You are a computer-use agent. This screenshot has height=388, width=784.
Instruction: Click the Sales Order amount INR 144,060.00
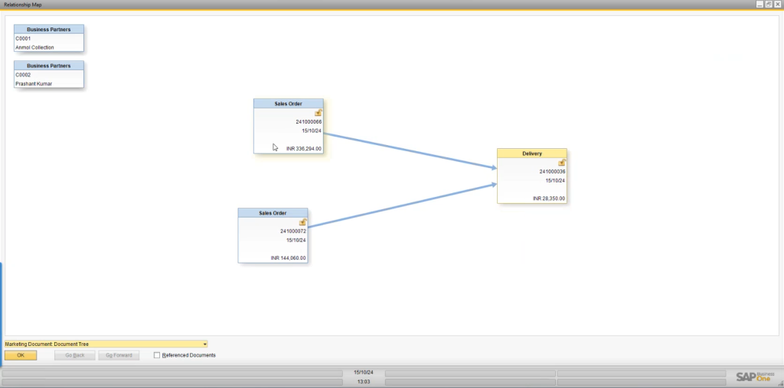pos(289,258)
